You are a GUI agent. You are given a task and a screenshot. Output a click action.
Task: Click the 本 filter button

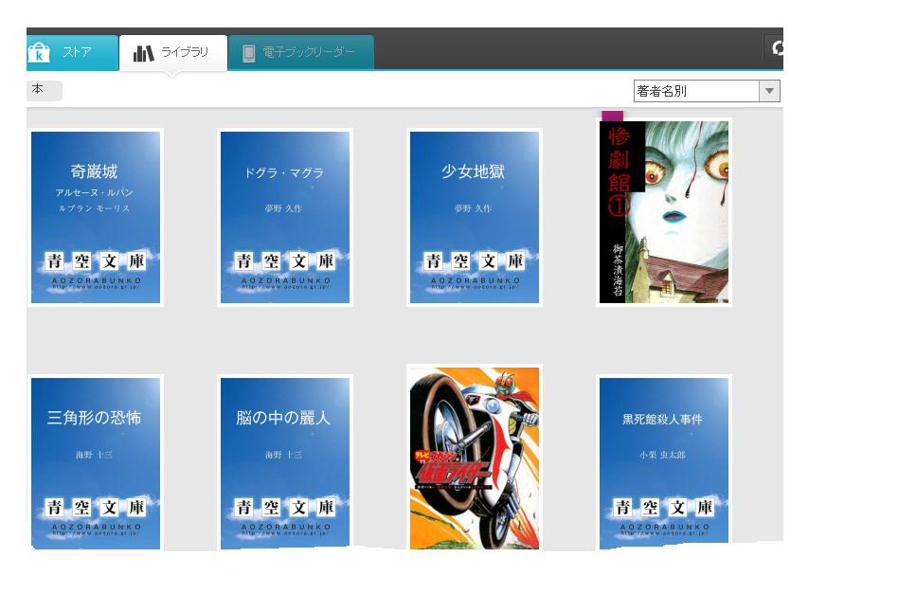click(42, 89)
